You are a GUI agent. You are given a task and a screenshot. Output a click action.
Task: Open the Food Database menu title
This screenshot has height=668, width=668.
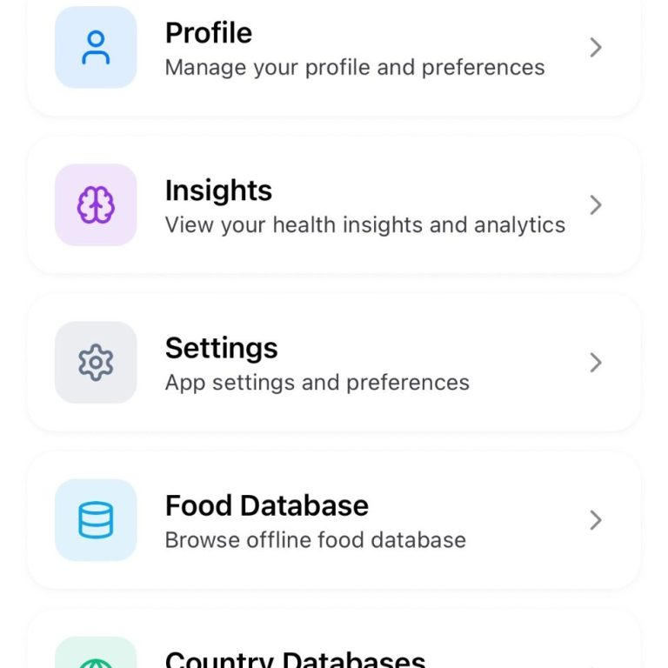click(x=267, y=505)
